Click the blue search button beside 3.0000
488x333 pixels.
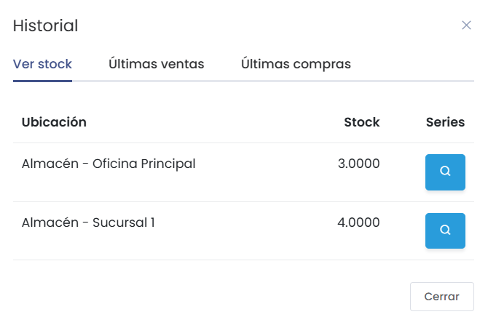click(445, 172)
